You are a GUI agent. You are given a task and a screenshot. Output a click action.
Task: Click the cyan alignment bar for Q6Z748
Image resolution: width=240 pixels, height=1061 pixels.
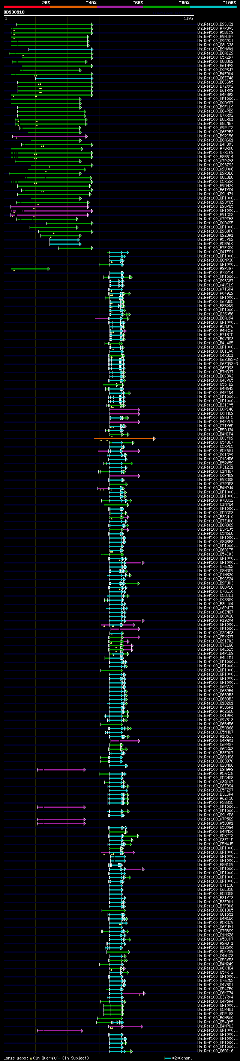click(x=64, y=78)
